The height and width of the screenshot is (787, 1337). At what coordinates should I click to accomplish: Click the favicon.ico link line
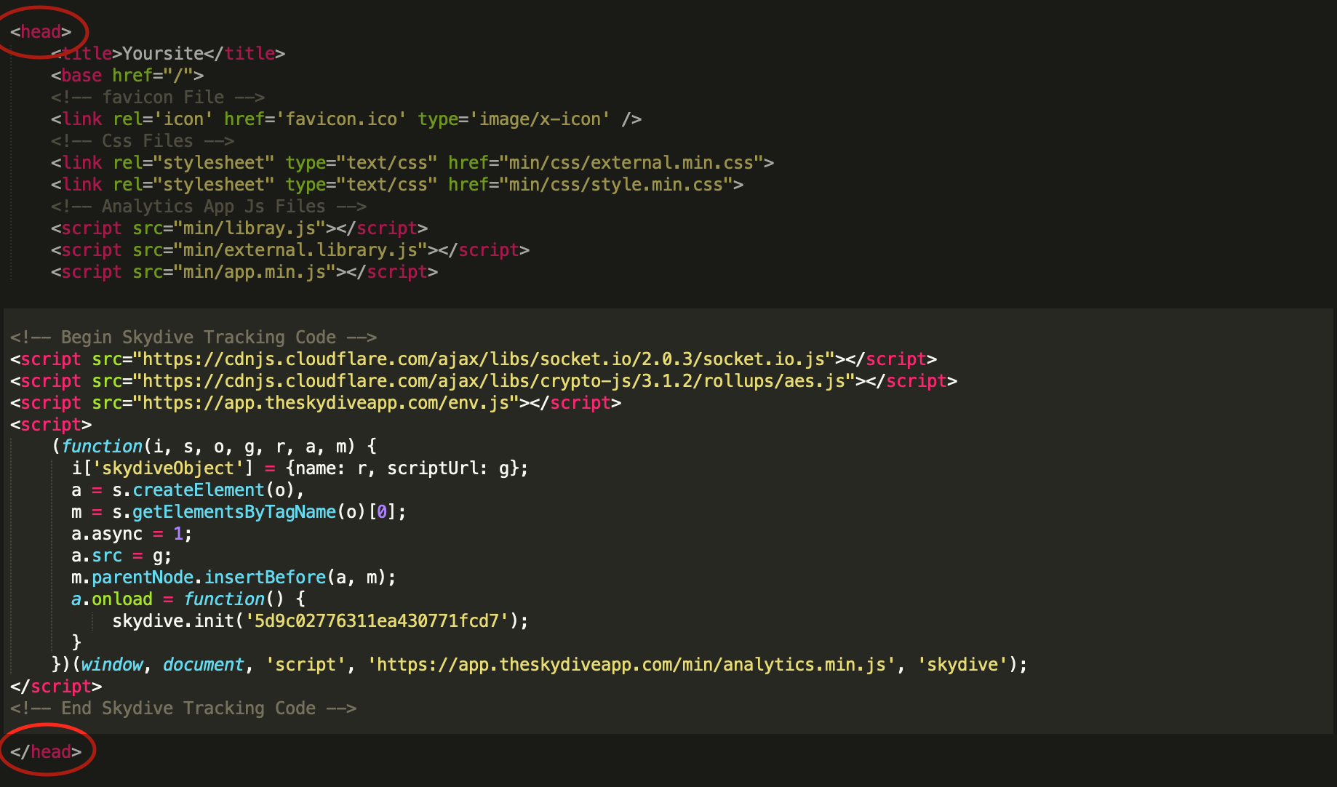(346, 119)
